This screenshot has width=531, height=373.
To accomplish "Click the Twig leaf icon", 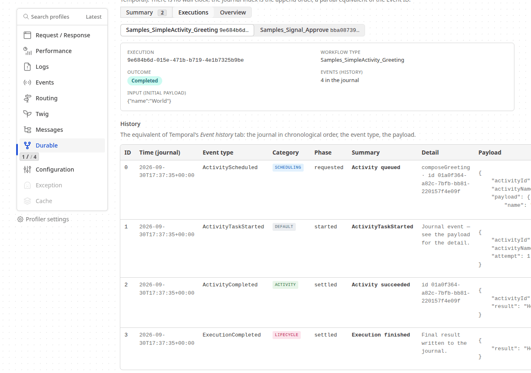I will (x=27, y=114).
